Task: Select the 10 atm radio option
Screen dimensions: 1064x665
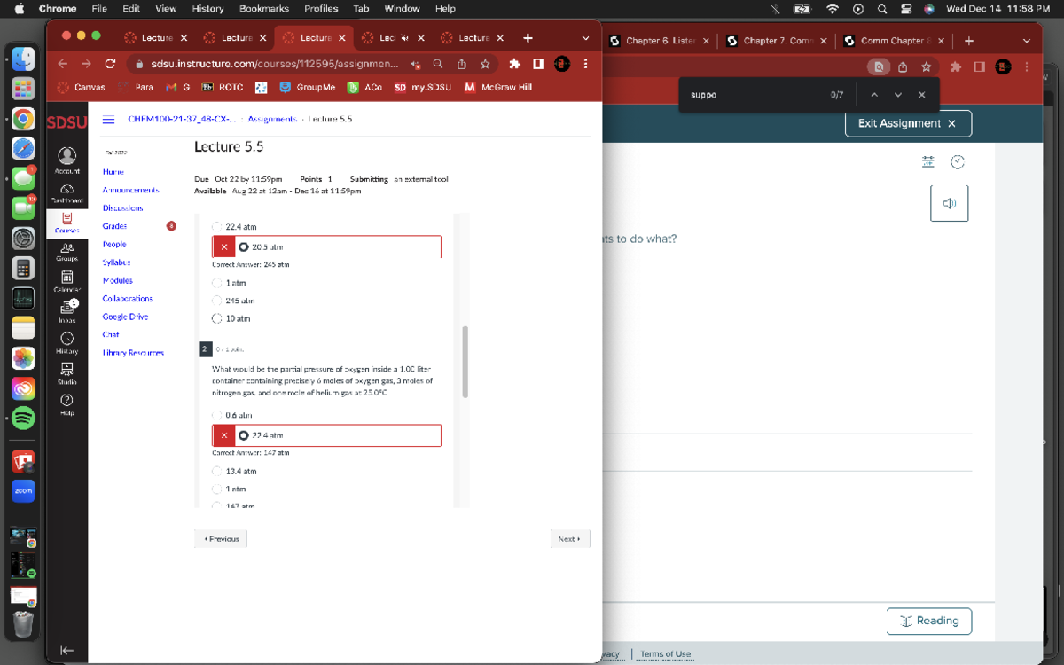Action: point(217,318)
